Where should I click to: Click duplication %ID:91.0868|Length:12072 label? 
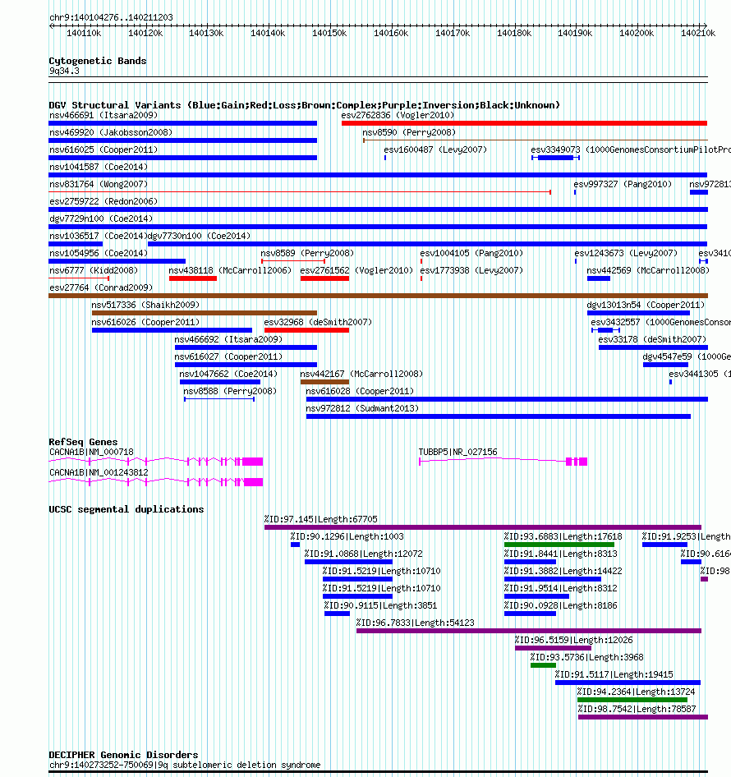[x=363, y=554]
